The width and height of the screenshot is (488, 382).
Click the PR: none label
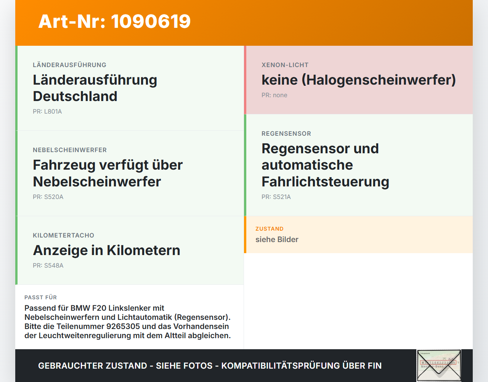(x=274, y=95)
